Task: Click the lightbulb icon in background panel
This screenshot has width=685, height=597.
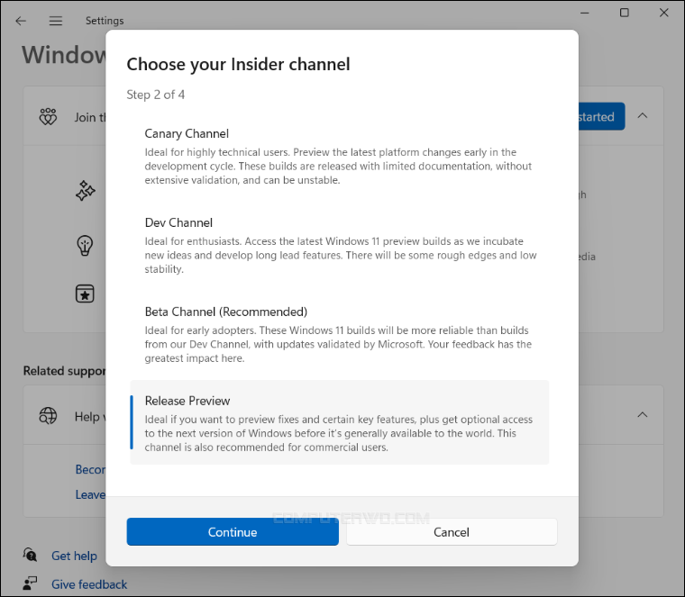Action: pyautogui.click(x=85, y=245)
